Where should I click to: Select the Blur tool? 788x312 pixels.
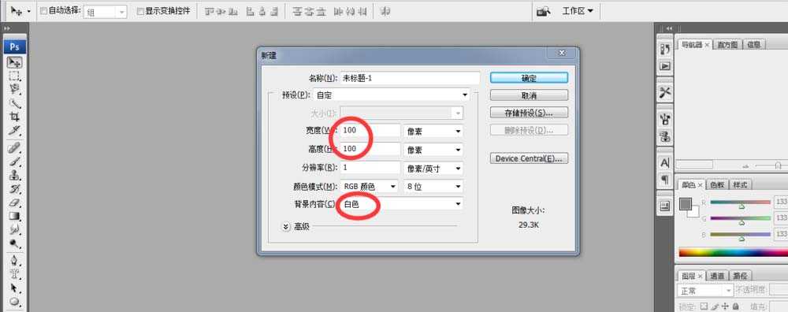point(14,229)
